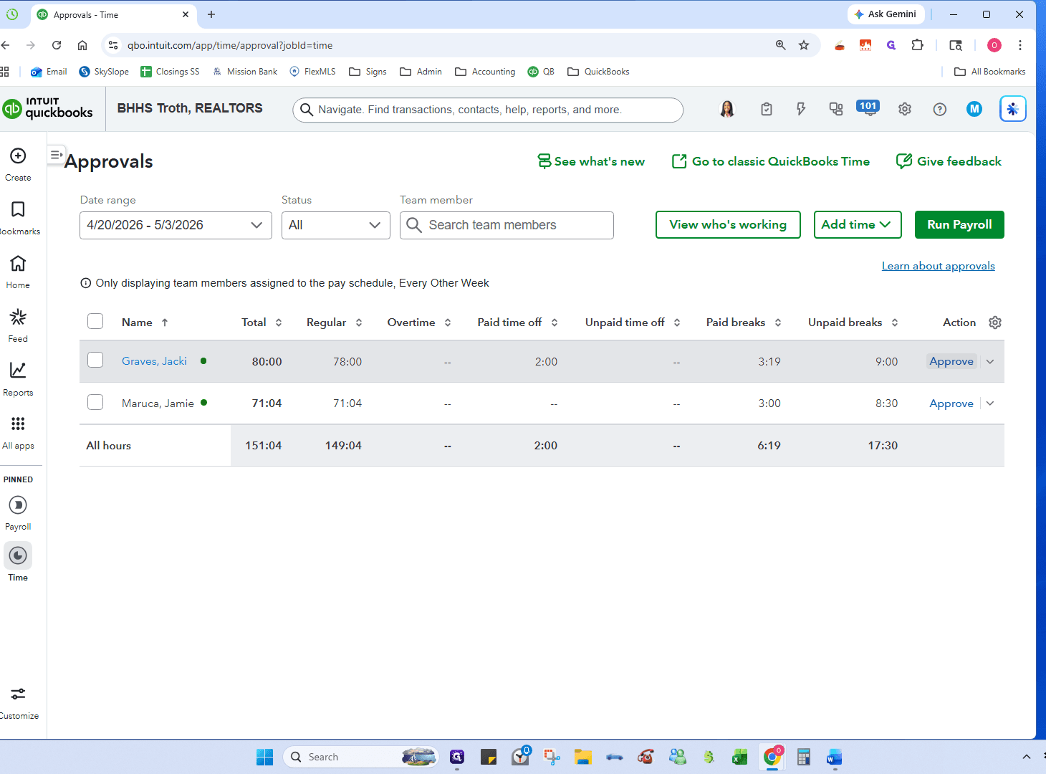
Task: Open pinned Time shortcut
Action: 18,563
